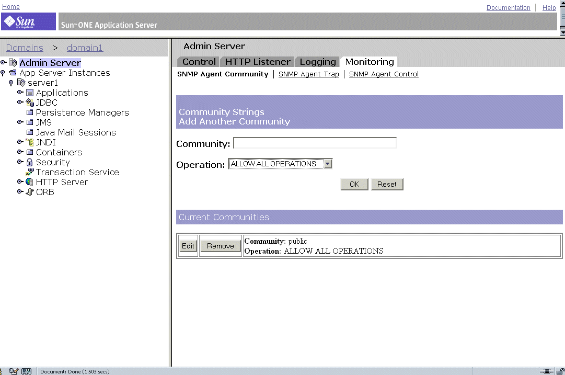
Task: Click the Admin Server node icon
Action: click(x=13, y=63)
